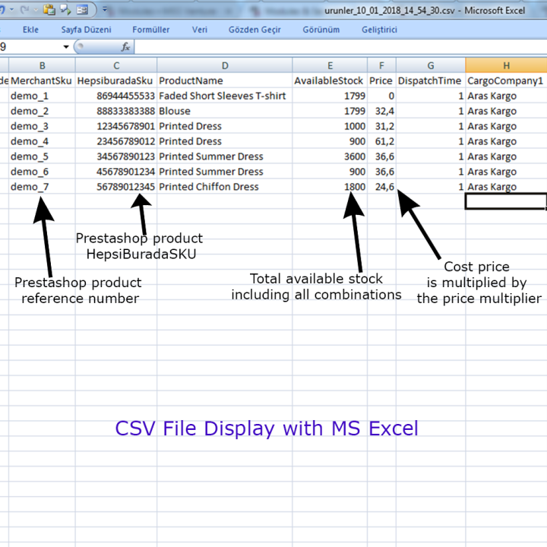
Task: Click the form layout icon in quick access toolbar
Action: point(82,10)
